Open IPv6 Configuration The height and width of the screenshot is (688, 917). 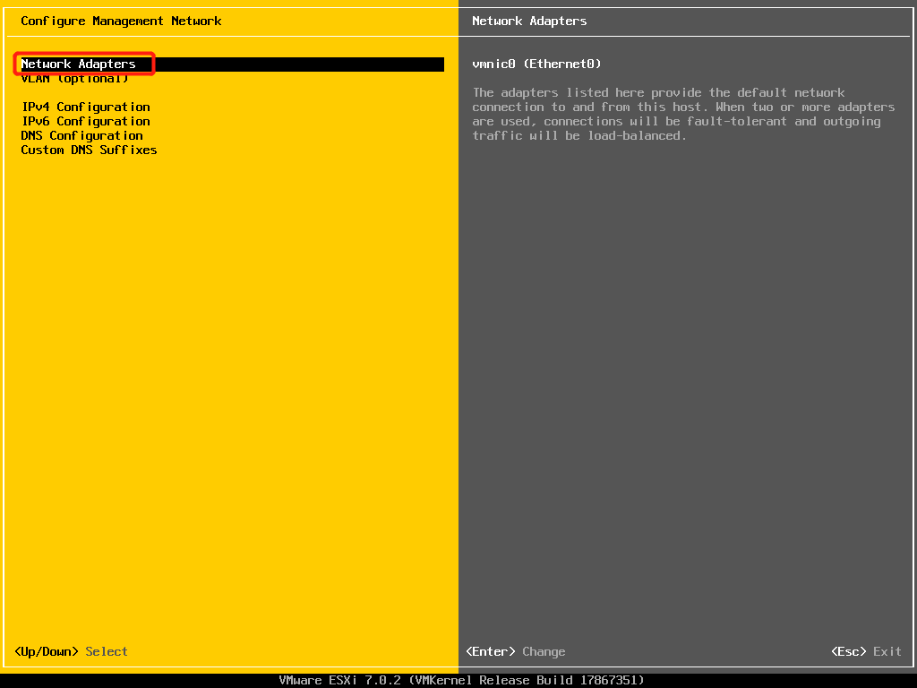[x=86, y=121]
